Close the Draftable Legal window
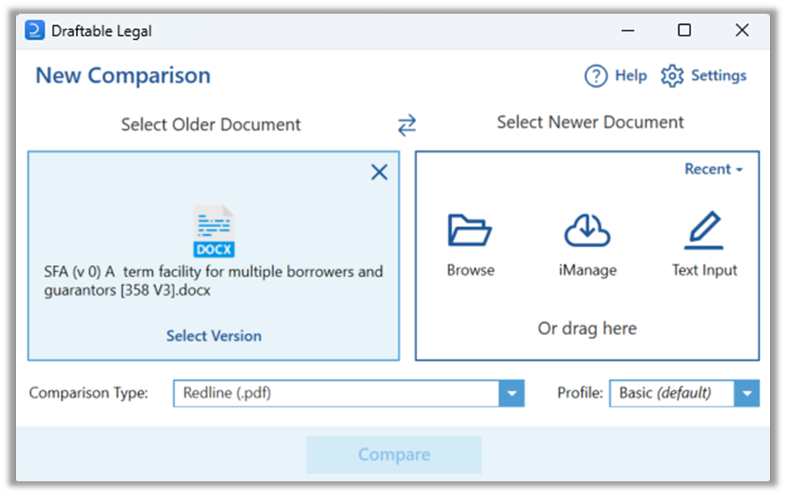 click(x=742, y=31)
